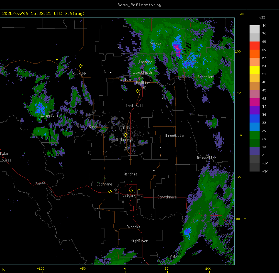This screenshot has width=279, height=273.
Task: Select the Strathmore label
Action: click(167, 197)
